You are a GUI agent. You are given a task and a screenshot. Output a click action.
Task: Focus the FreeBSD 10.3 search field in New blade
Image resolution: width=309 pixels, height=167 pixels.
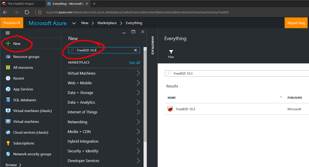[104, 50]
